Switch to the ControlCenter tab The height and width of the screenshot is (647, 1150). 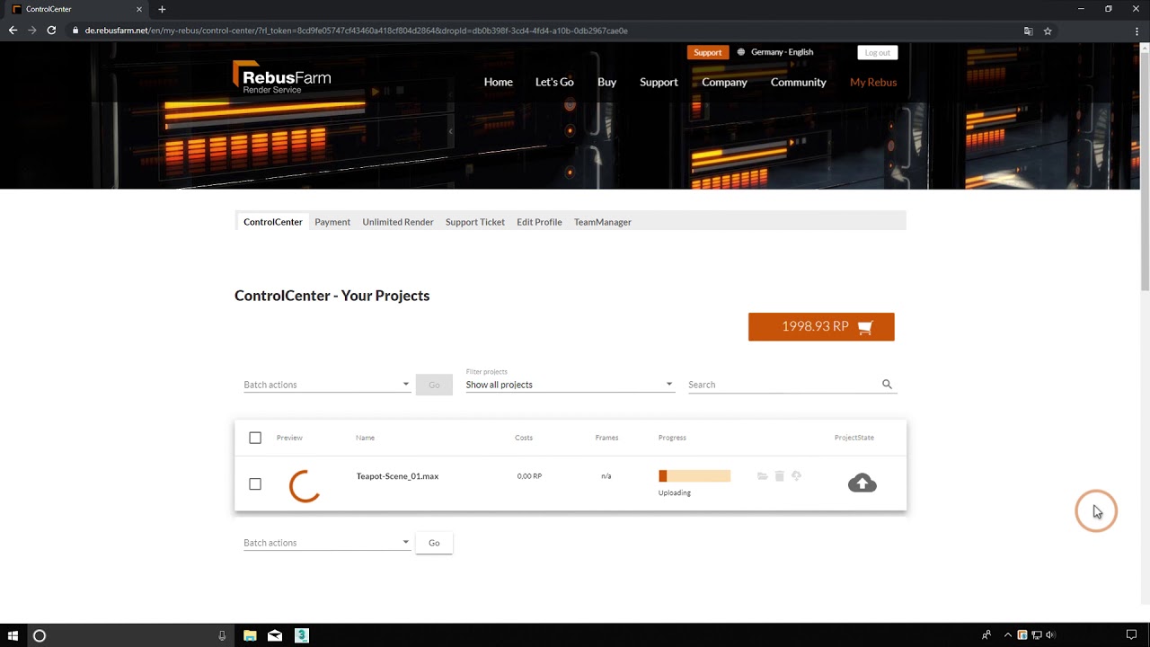pos(273,222)
